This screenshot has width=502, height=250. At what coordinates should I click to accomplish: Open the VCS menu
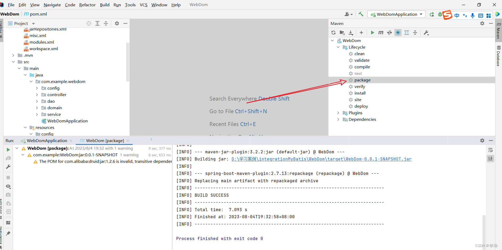click(x=144, y=5)
